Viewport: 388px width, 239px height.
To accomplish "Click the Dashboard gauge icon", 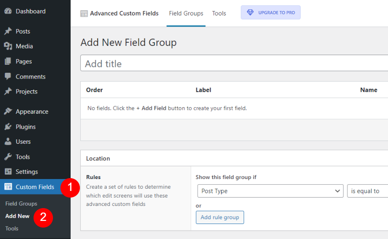I will pyautogui.click(x=8, y=11).
